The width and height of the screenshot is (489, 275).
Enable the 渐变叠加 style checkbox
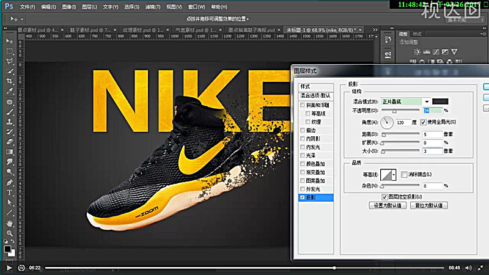point(303,172)
